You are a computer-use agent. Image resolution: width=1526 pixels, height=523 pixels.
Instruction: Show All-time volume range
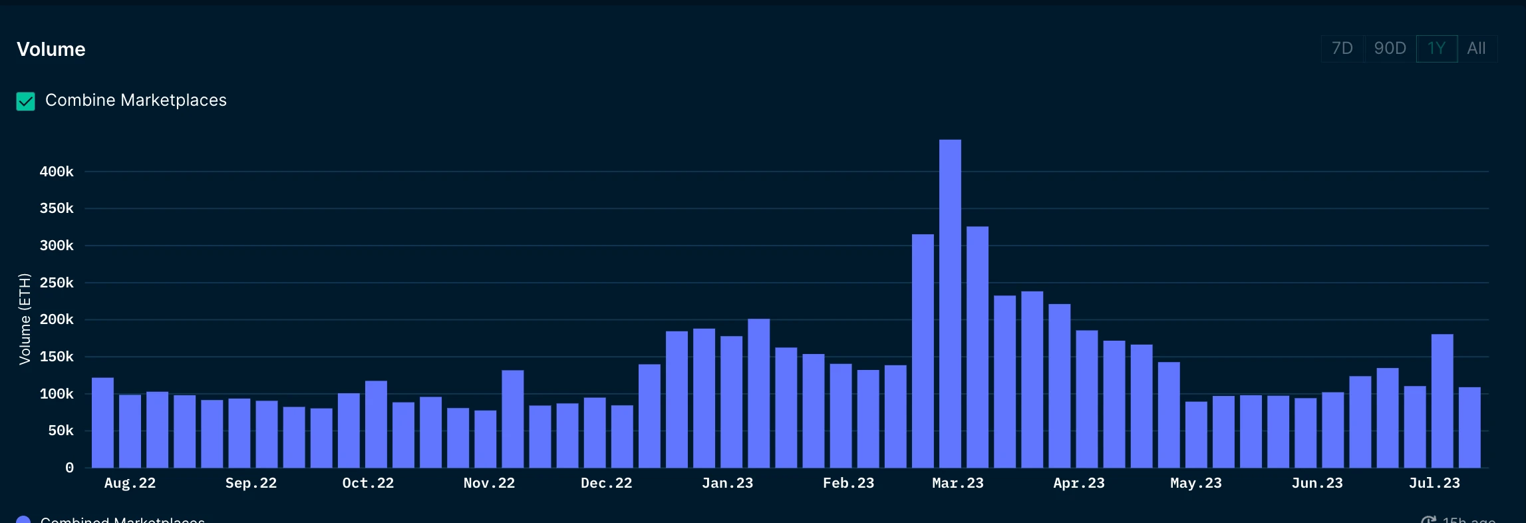(1477, 49)
